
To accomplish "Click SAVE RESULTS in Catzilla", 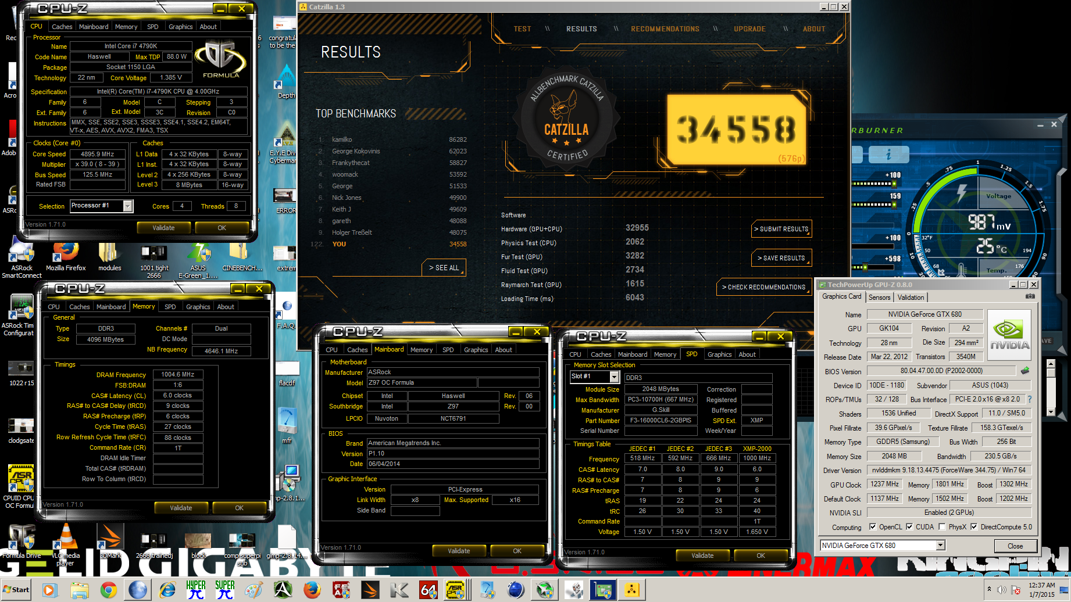I will click(x=781, y=258).
